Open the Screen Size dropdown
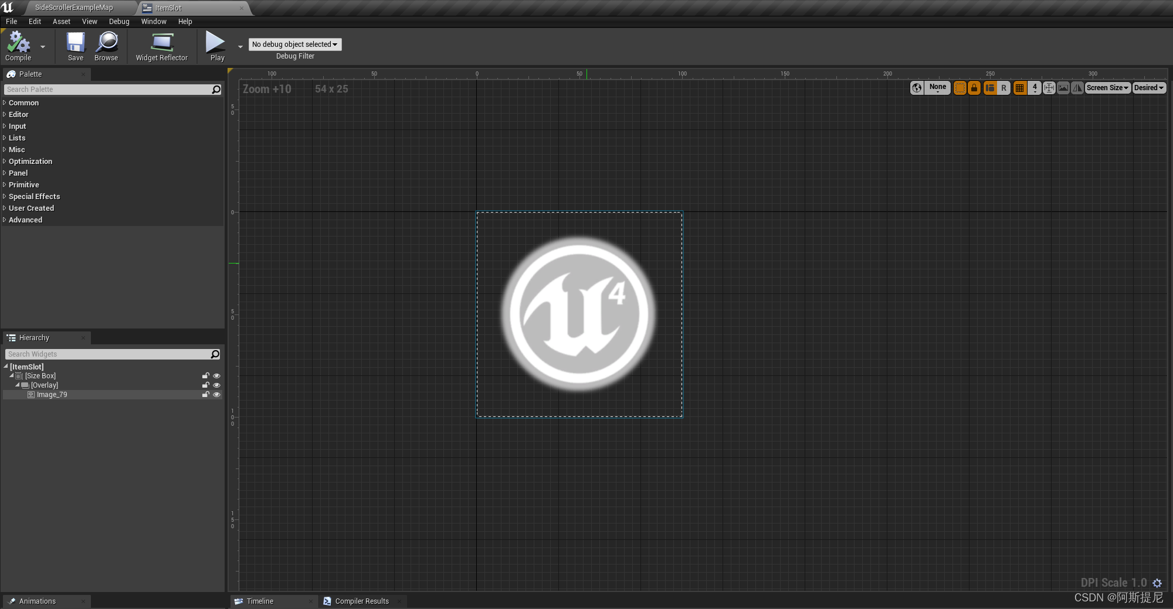The height and width of the screenshot is (609, 1173). point(1107,88)
